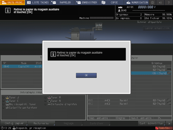Open Conf. échantillon settings
The image size is (173, 130).
[152, 123]
